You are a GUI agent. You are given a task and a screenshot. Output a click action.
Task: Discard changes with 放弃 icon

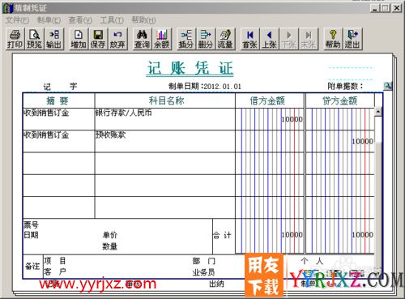(117, 39)
